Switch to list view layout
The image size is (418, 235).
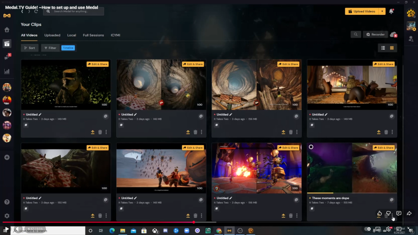[x=383, y=48]
